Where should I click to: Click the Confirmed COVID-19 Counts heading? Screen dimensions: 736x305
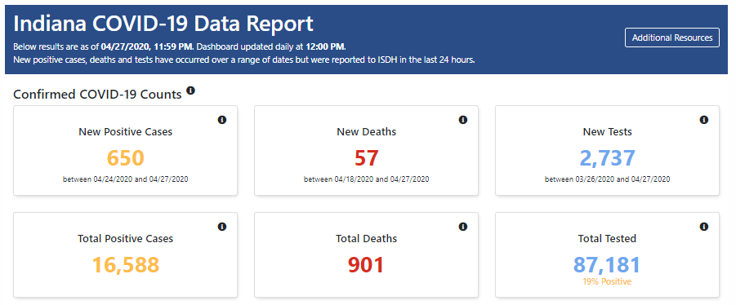[97, 94]
